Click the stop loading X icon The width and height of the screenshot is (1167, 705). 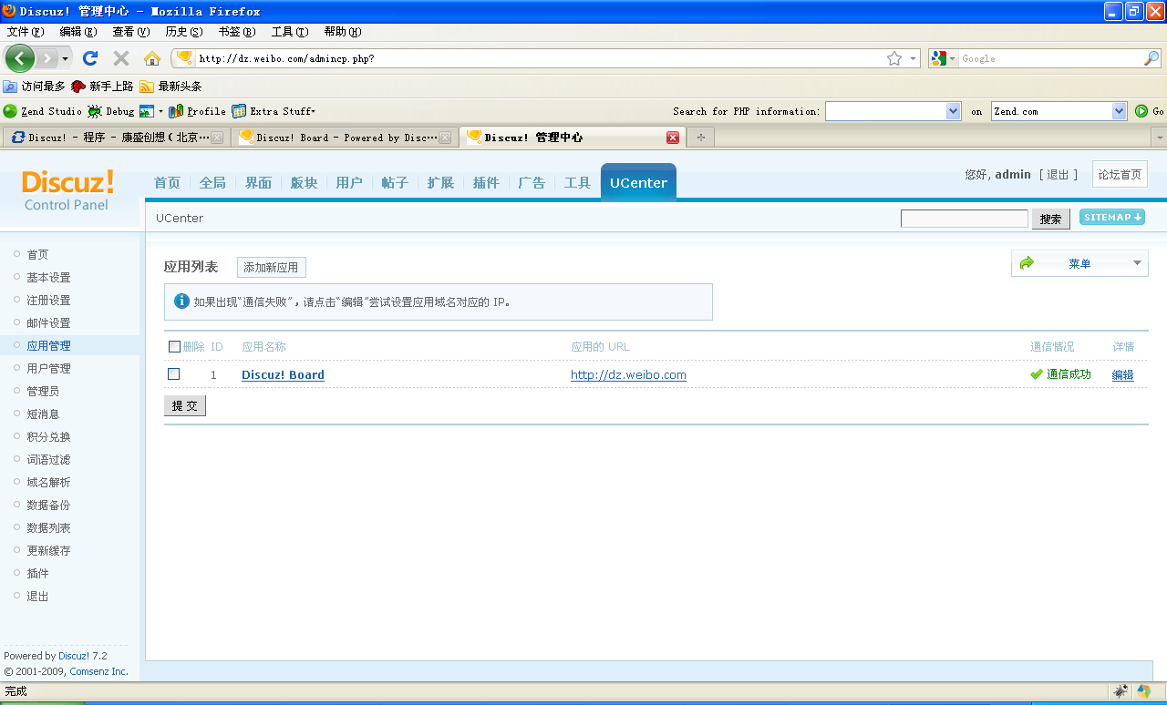click(x=121, y=58)
